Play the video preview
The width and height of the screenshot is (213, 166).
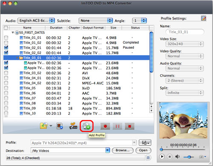click(162, 157)
